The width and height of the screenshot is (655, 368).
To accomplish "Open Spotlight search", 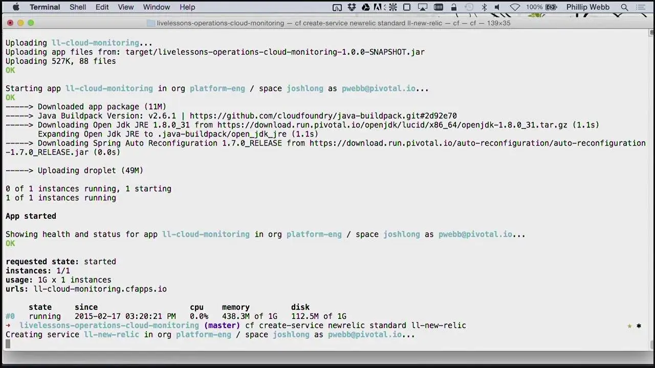I will point(624,7).
